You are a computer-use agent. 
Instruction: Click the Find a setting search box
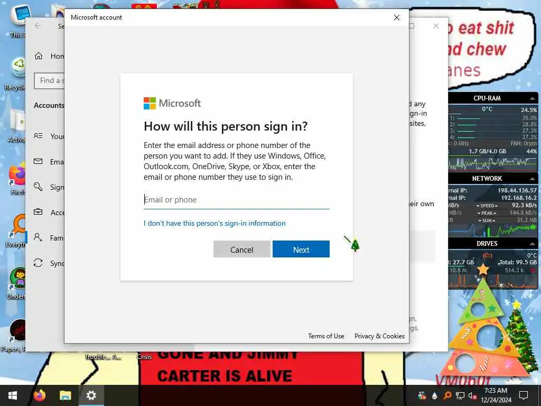click(49, 81)
